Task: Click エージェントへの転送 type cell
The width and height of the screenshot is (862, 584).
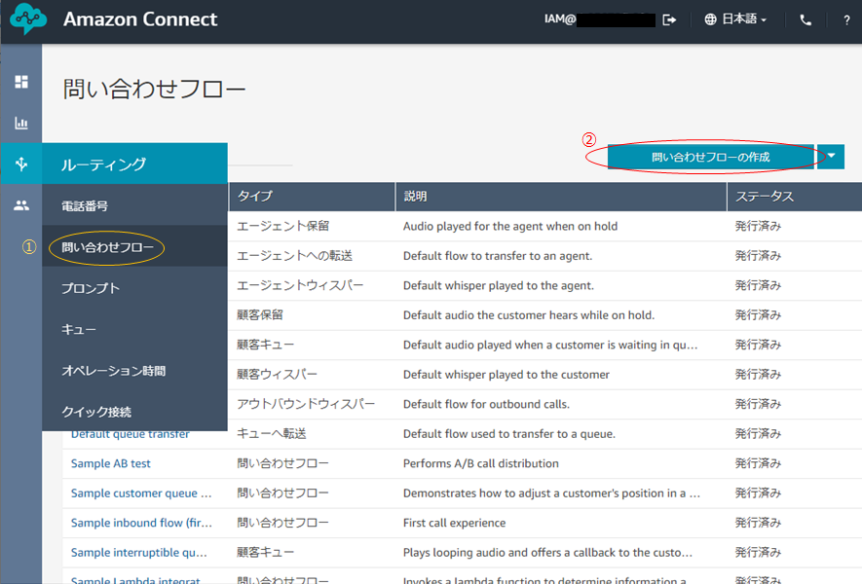Action: point(294,255)
